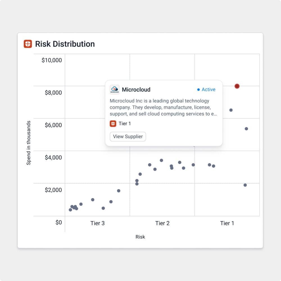Click the Microcloud logo thumbnail
Screen dimensions: 281x281
(x=115, y=90)
